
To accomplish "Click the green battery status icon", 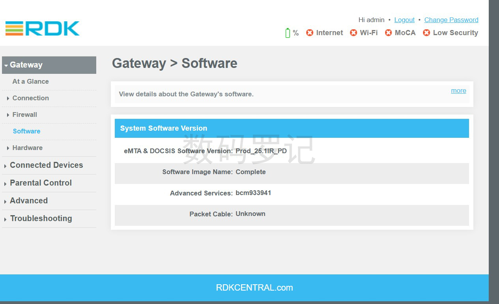I will click(288, 33).
